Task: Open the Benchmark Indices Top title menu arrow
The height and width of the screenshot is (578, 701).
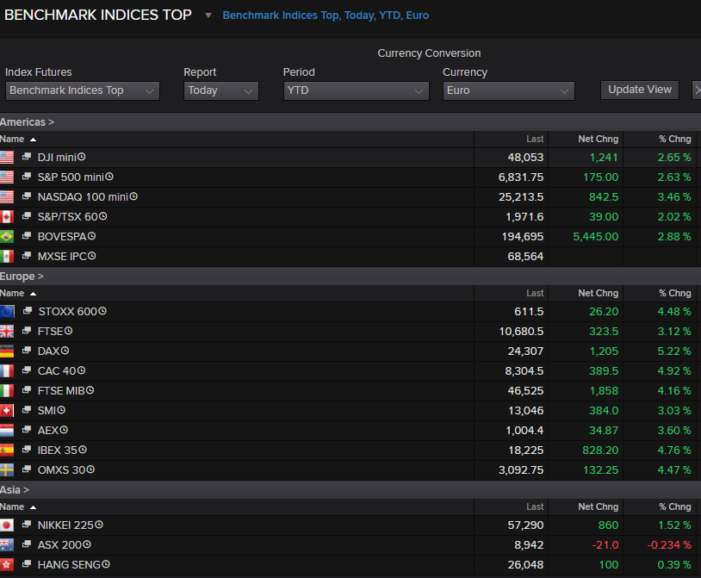Action: 208,16
